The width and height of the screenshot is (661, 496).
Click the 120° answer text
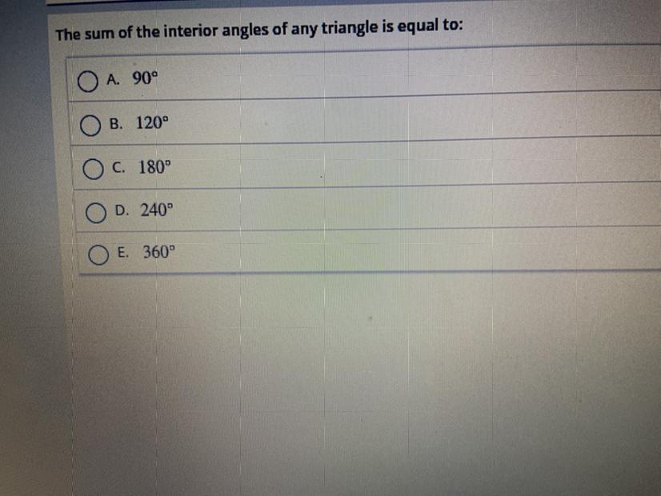click(152, 122)
